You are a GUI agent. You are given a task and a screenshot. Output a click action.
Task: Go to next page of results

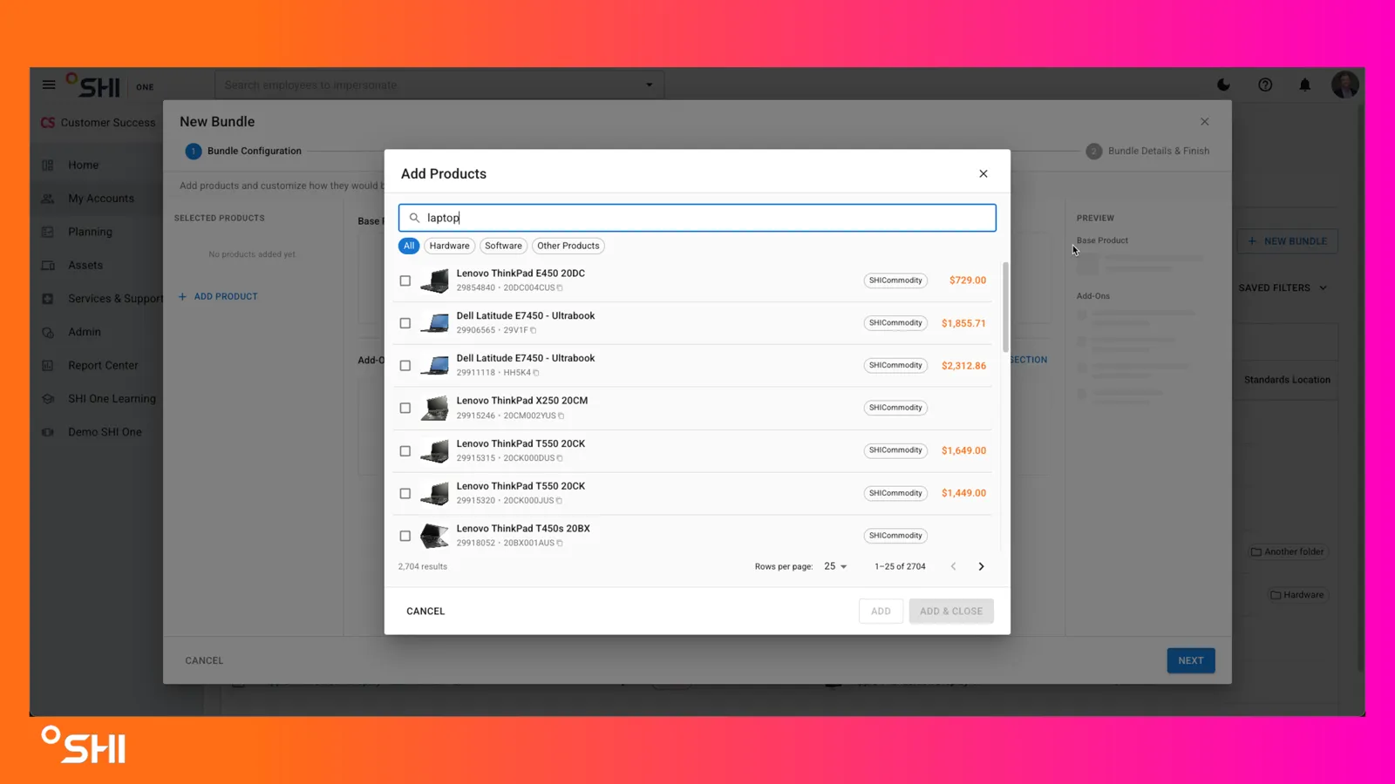tap(981, 566)
